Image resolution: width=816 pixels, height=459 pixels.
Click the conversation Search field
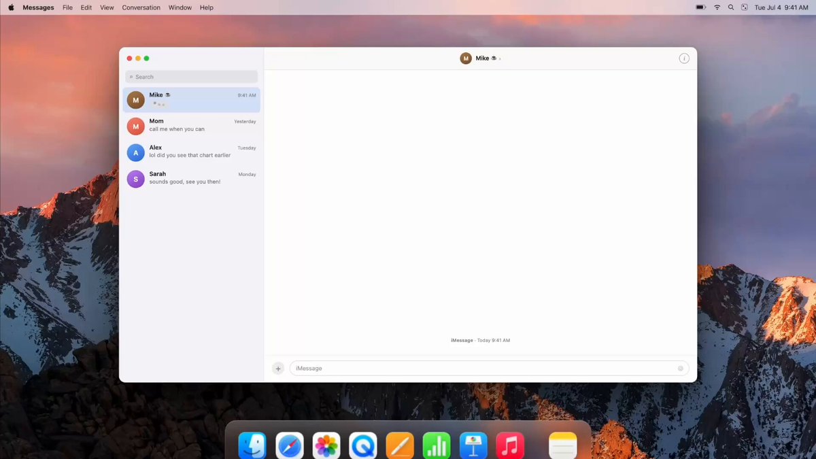(192, 77)
